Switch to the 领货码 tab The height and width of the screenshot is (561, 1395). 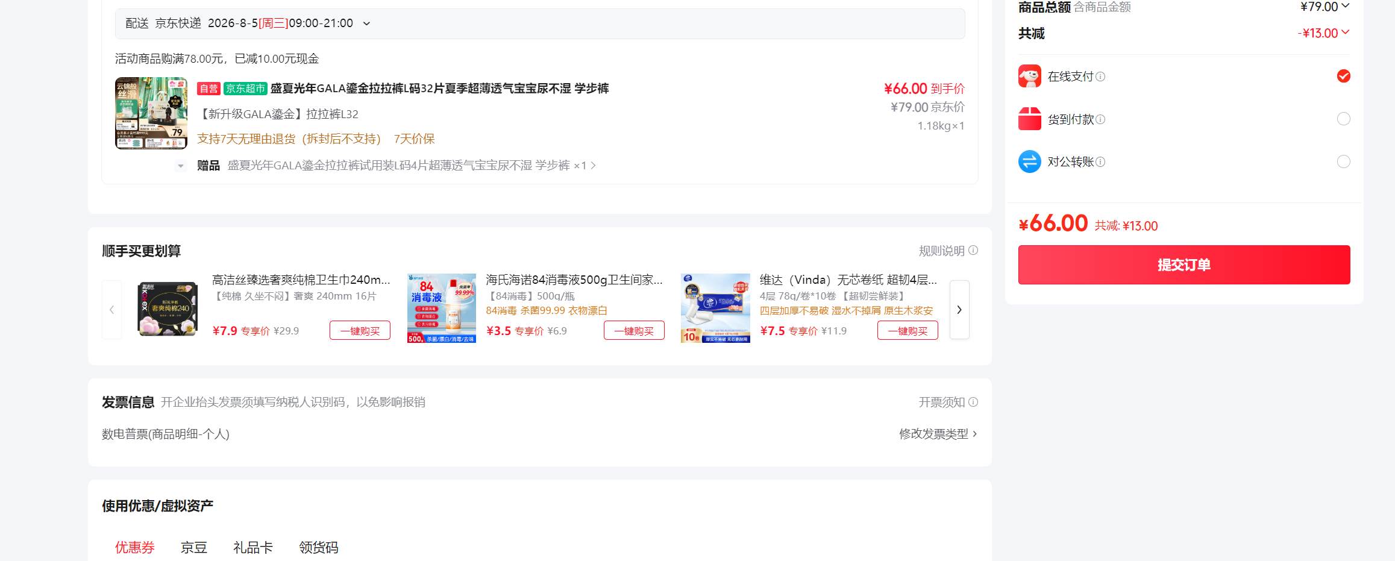tap(319, 547)
